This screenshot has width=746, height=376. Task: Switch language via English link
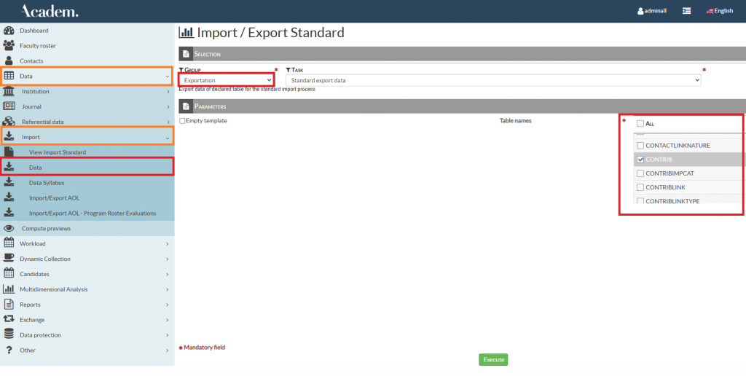pyautogui.click(x=719, y=11)
